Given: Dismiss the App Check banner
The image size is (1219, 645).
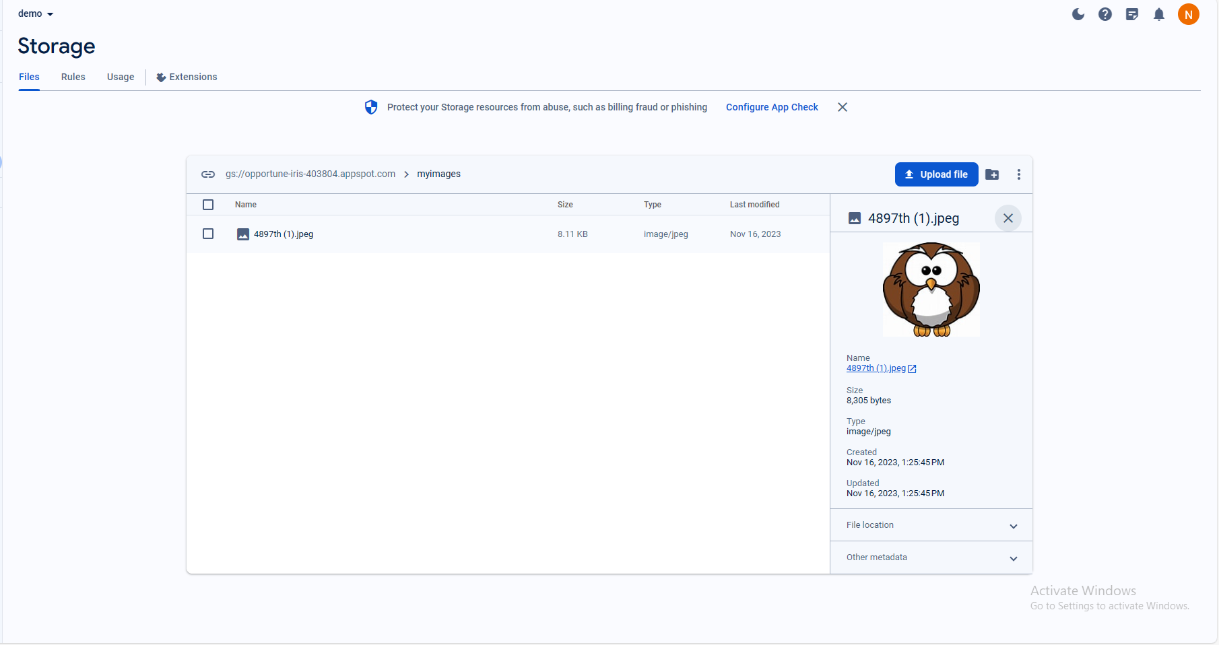Looking at the screenshot, I should 843,107.
